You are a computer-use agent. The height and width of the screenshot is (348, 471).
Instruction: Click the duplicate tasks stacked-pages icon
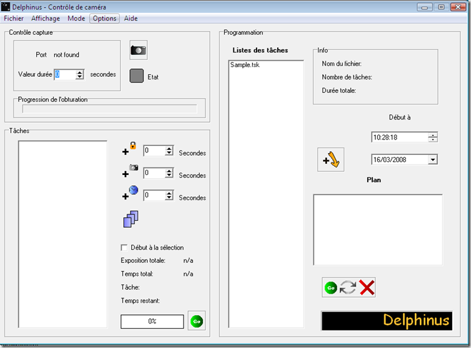[x=131, y=219]
